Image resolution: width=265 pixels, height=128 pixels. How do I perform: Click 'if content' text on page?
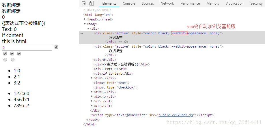(13, 35)
